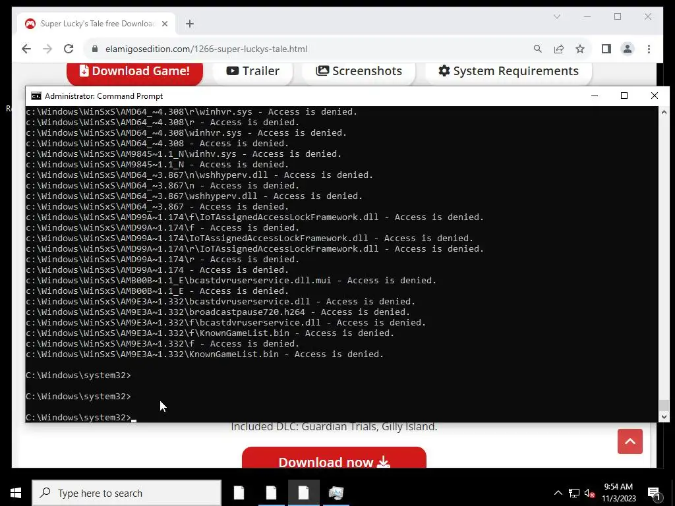Click the Windows Start button

(x=16, y=493)
